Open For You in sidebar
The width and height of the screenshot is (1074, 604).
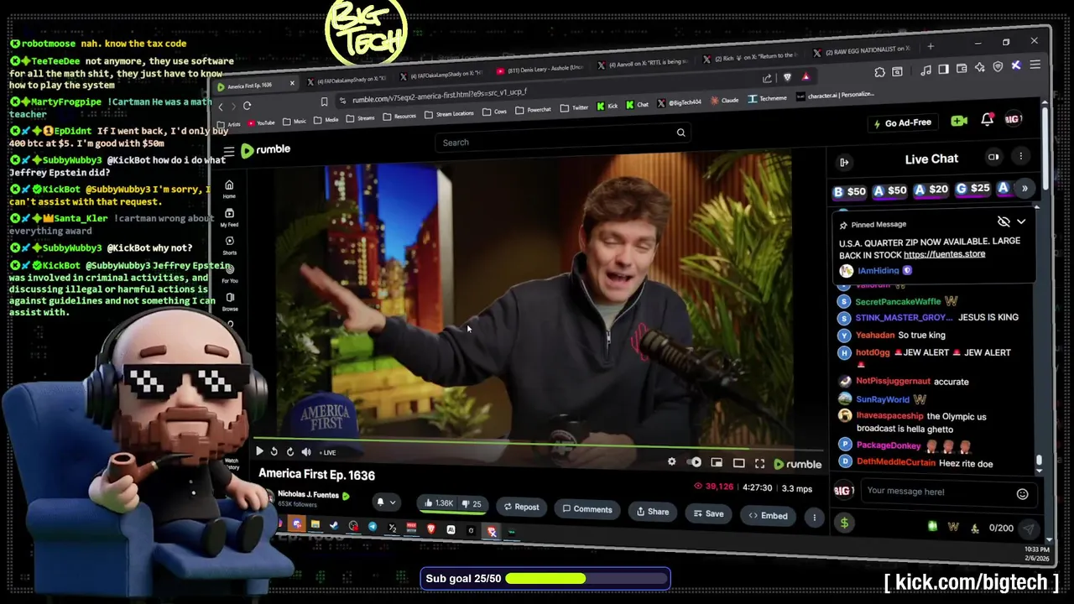click(x=229, y=273)
